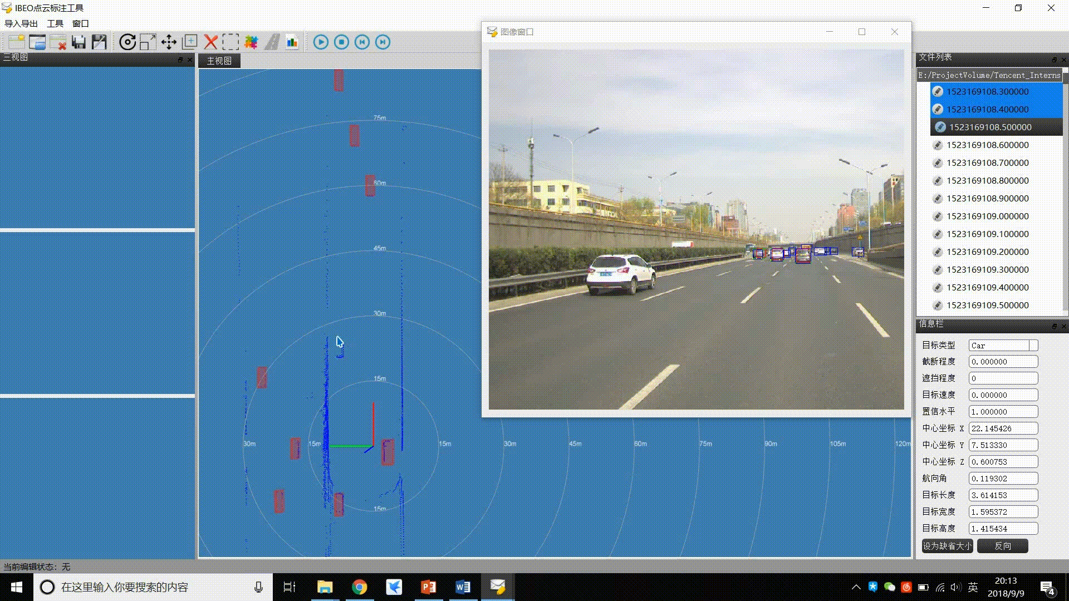Screen dimensions: 1069x601
Task: Float the 三视图 panel
Action: tap(180, 60)
